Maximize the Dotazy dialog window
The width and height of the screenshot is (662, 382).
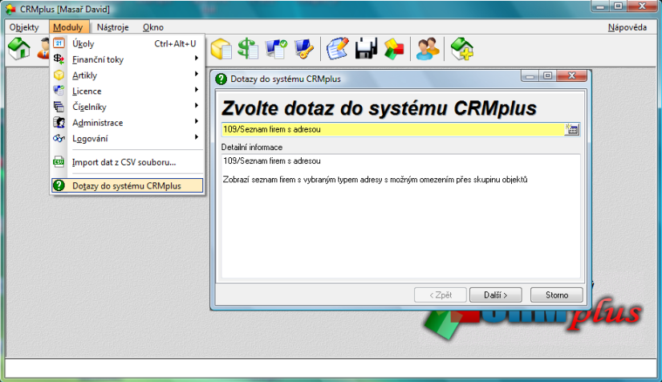click(547, 76)
